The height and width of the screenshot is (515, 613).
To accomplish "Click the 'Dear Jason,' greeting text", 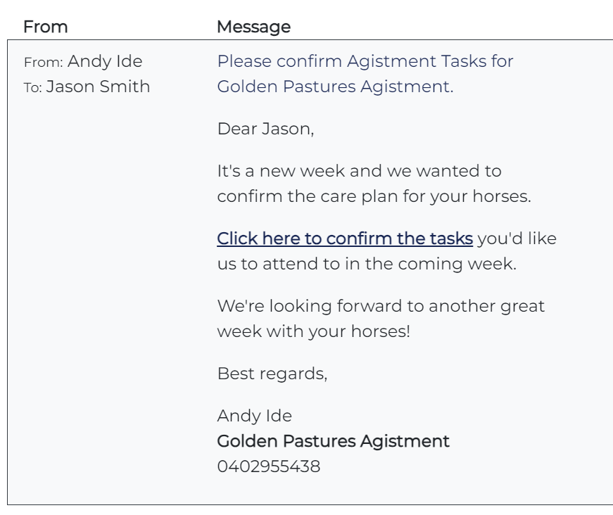I will [x=265, y=129].
